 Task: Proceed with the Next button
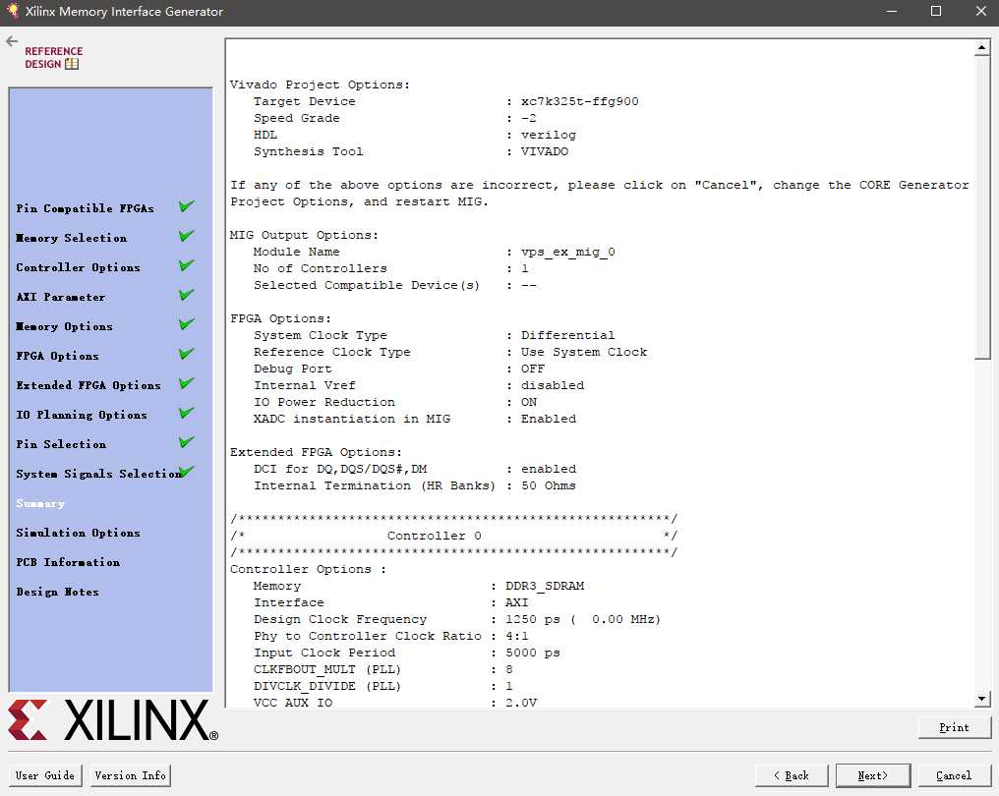(x=873, y=775)
